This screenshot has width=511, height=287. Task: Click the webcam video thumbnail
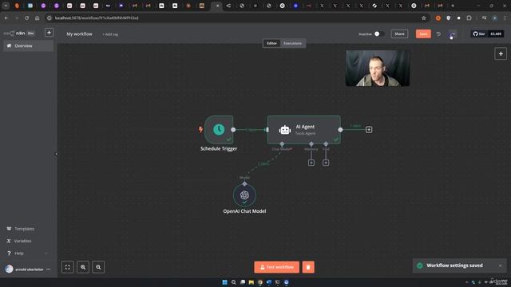coord(378,68)
